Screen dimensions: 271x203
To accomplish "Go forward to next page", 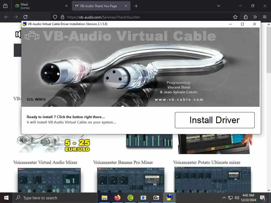I will 16,17.
